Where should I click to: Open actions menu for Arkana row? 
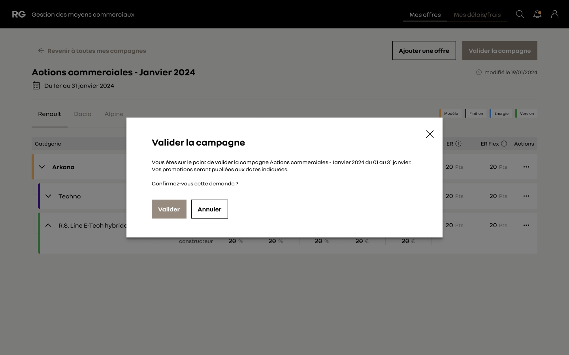point(526,167)
